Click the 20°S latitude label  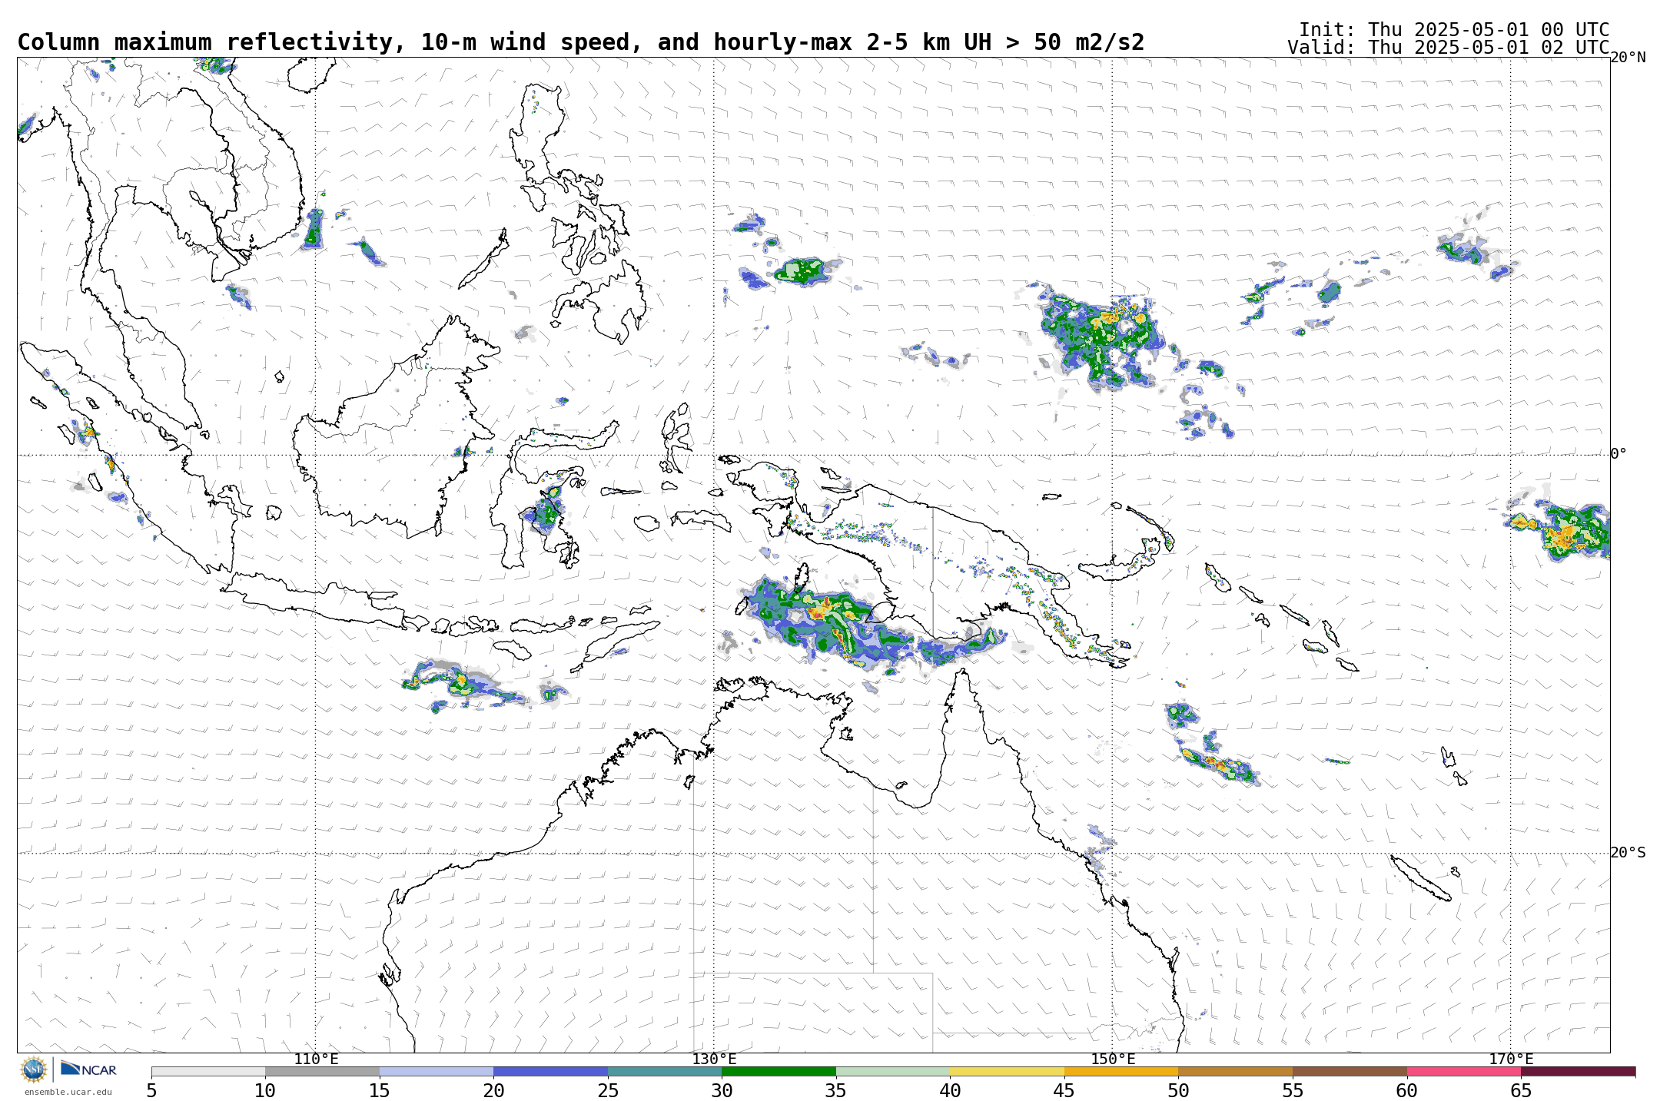(1628, 853)
